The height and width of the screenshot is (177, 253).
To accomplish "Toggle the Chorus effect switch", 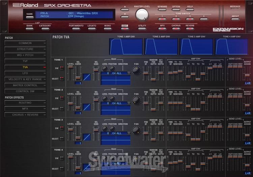I will (176, 29).
